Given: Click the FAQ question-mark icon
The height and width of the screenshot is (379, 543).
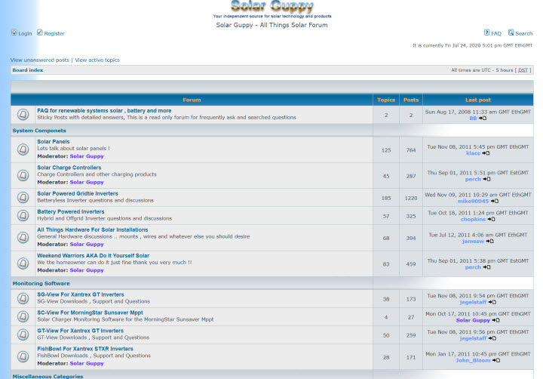Looking at the screenshot, I should [487, 32].
